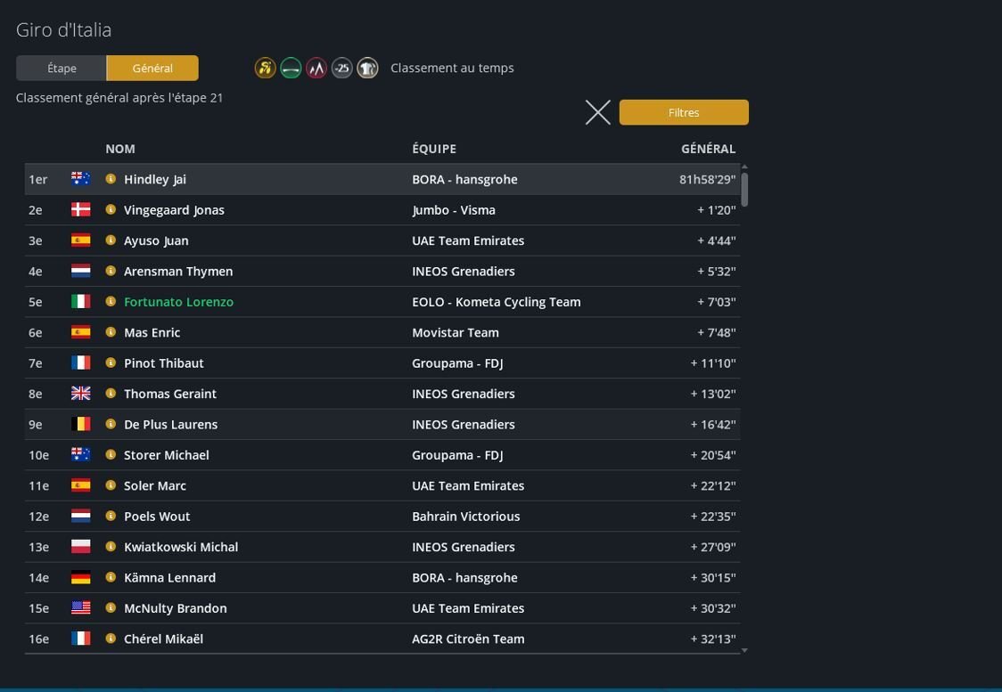Sort by the GÉNÉRAL column header
Viewport: 1002px width, 692px height.
(708, 149)
